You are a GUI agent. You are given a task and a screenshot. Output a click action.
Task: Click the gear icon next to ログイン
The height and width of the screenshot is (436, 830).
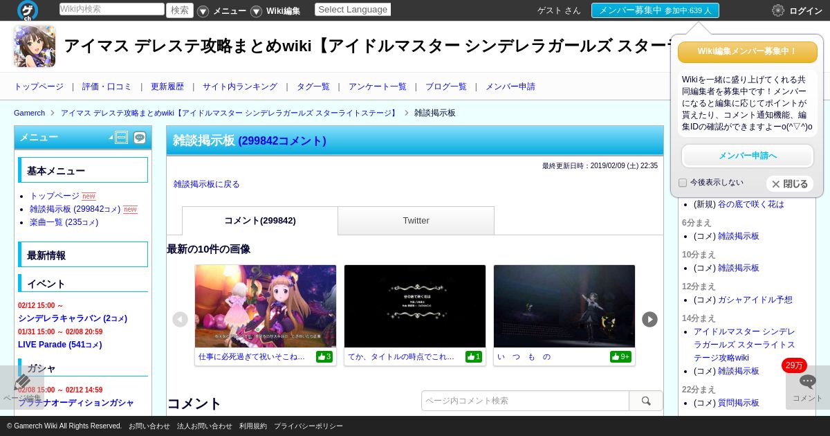click(778, 10)
